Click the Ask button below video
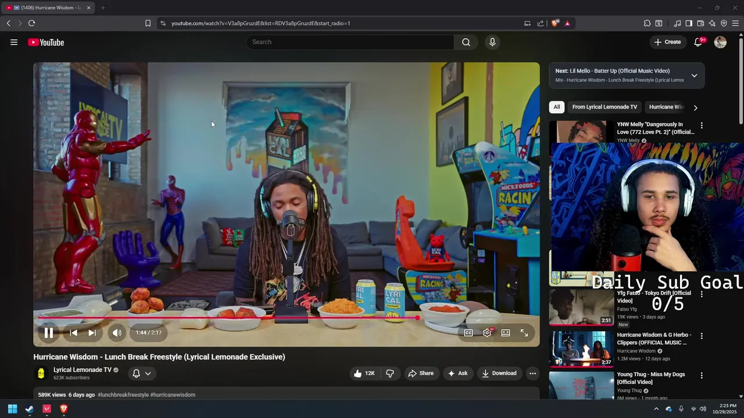Screen dimensions: 744x418 click(457, 373)
